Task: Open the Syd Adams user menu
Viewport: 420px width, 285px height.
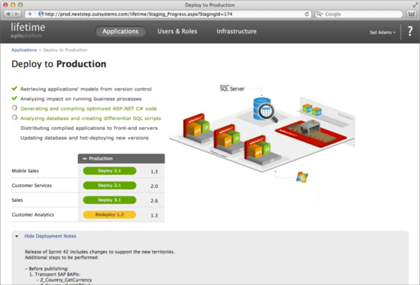Action: [x=382, y=32]
